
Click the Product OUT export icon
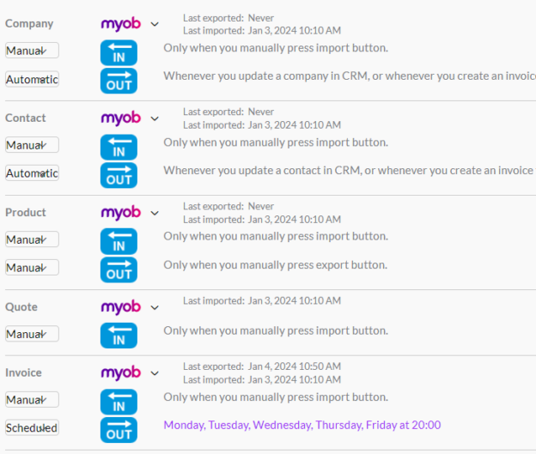pyautogui.click(x=119, y=269)
